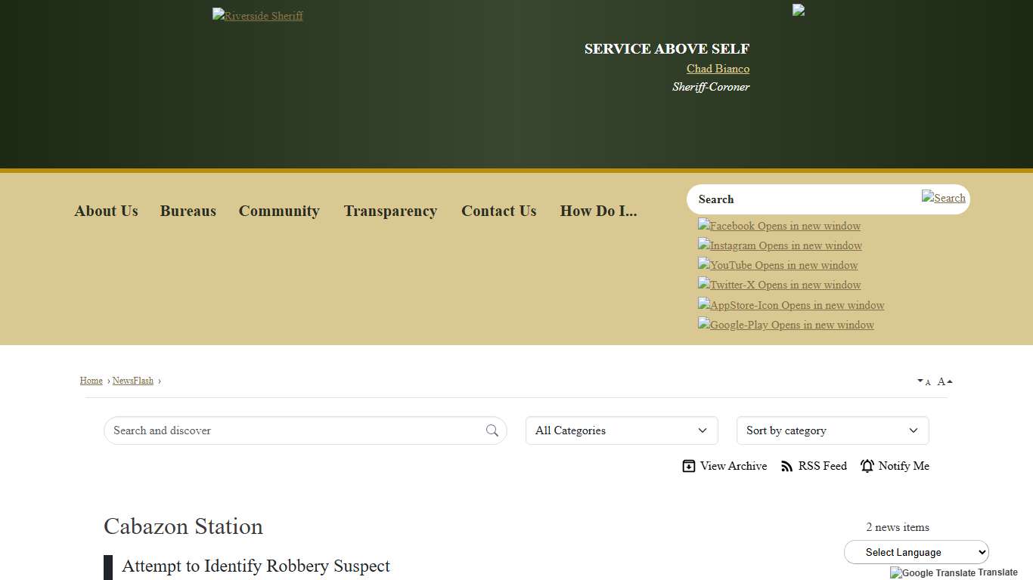Open the RSS Feed
This screenshot has height=580, width=1033.
[786, 466]
